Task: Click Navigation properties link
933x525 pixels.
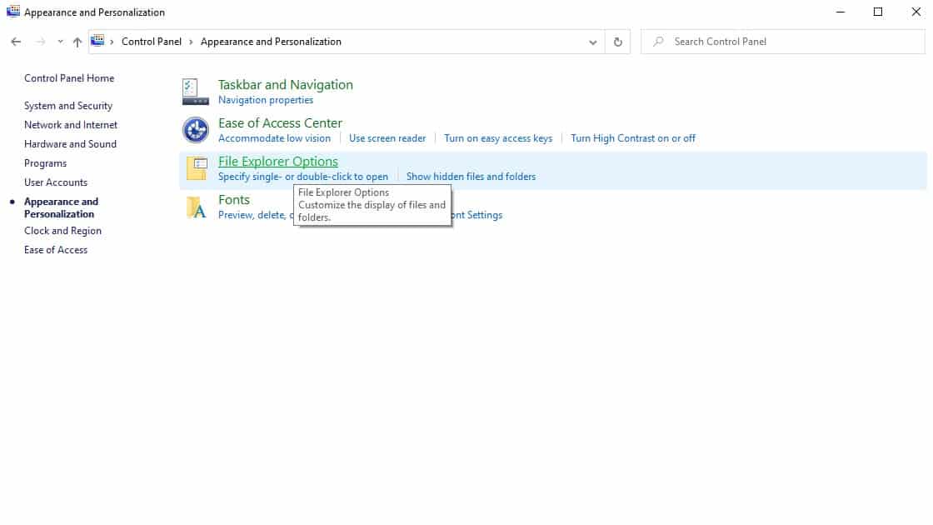Action: click(x=266, y=100)
